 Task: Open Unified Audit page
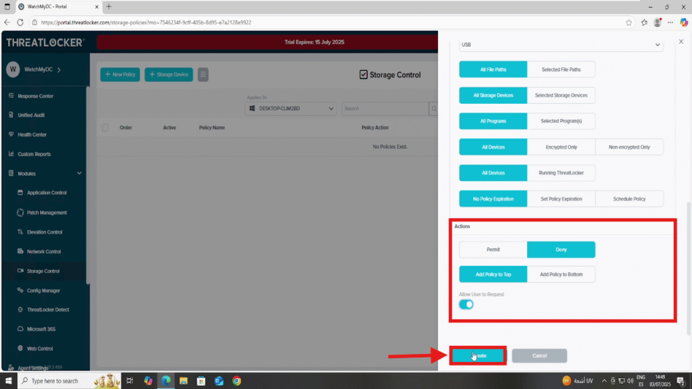coord(31,115)
